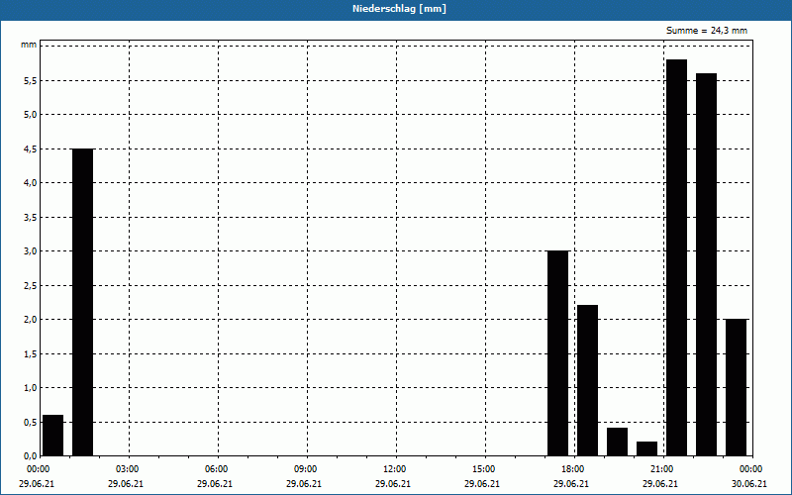Select the 06:00 label on x-axis
Screen dimensions: 792x495
coord(216,468)
